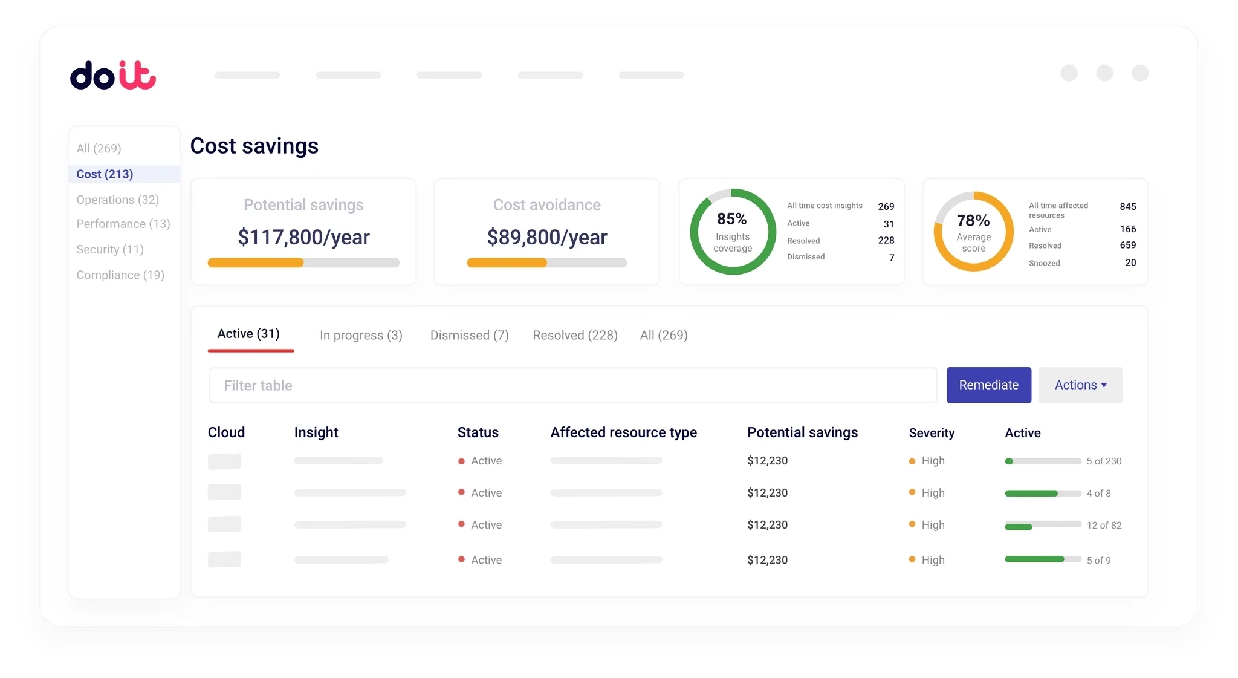Click Cost avoidance progress bar

pos(546,262)
